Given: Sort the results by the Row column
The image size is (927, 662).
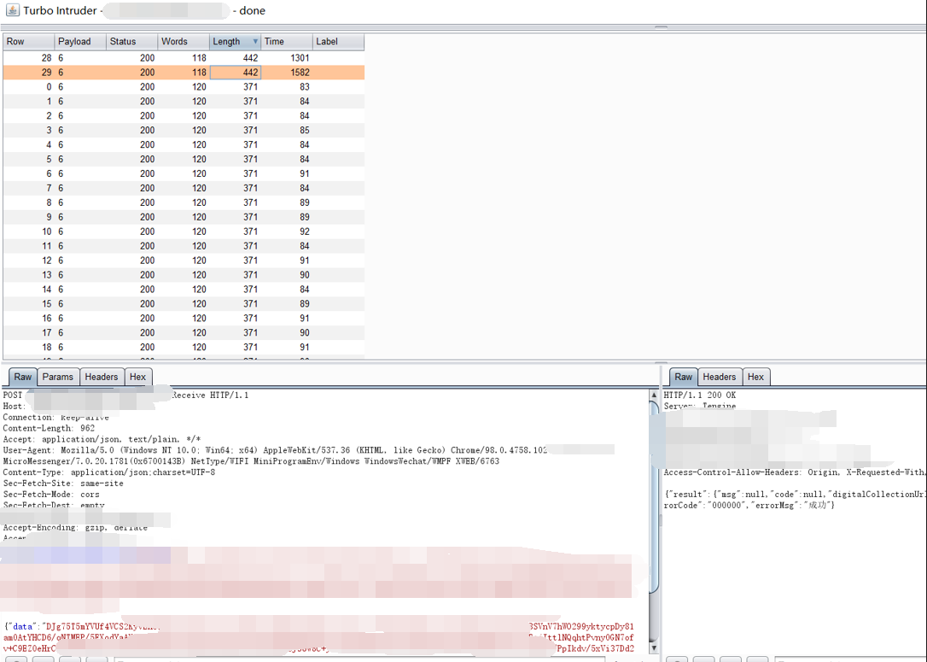Looking at the screenshot, I should tap(28, 41).
